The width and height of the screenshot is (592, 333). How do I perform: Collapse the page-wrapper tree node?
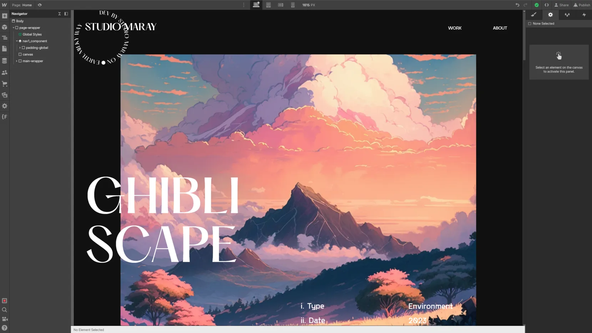tap(14, 28)
